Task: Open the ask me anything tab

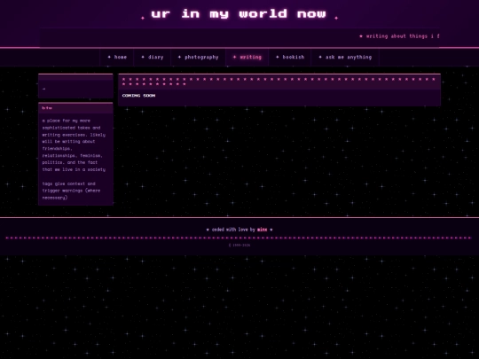Action: pyautogui.click(x=345, y=57)
